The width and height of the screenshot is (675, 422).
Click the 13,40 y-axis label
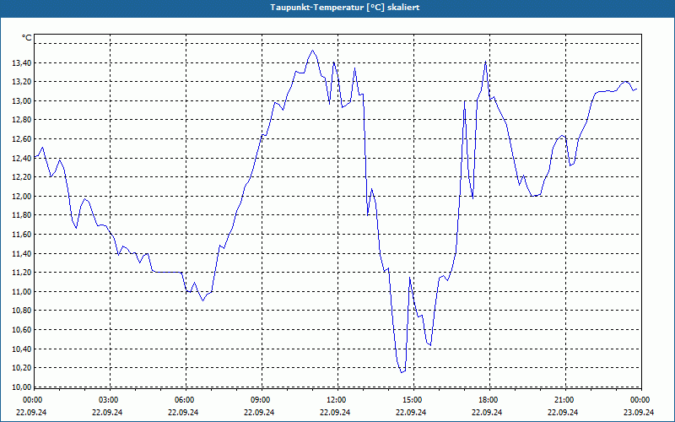[22, 63]
